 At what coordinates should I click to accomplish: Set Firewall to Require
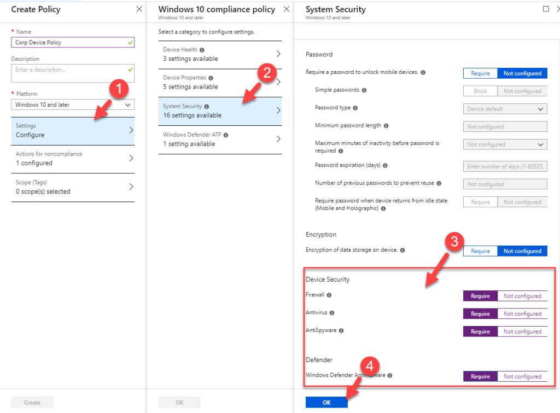(480, 295)
